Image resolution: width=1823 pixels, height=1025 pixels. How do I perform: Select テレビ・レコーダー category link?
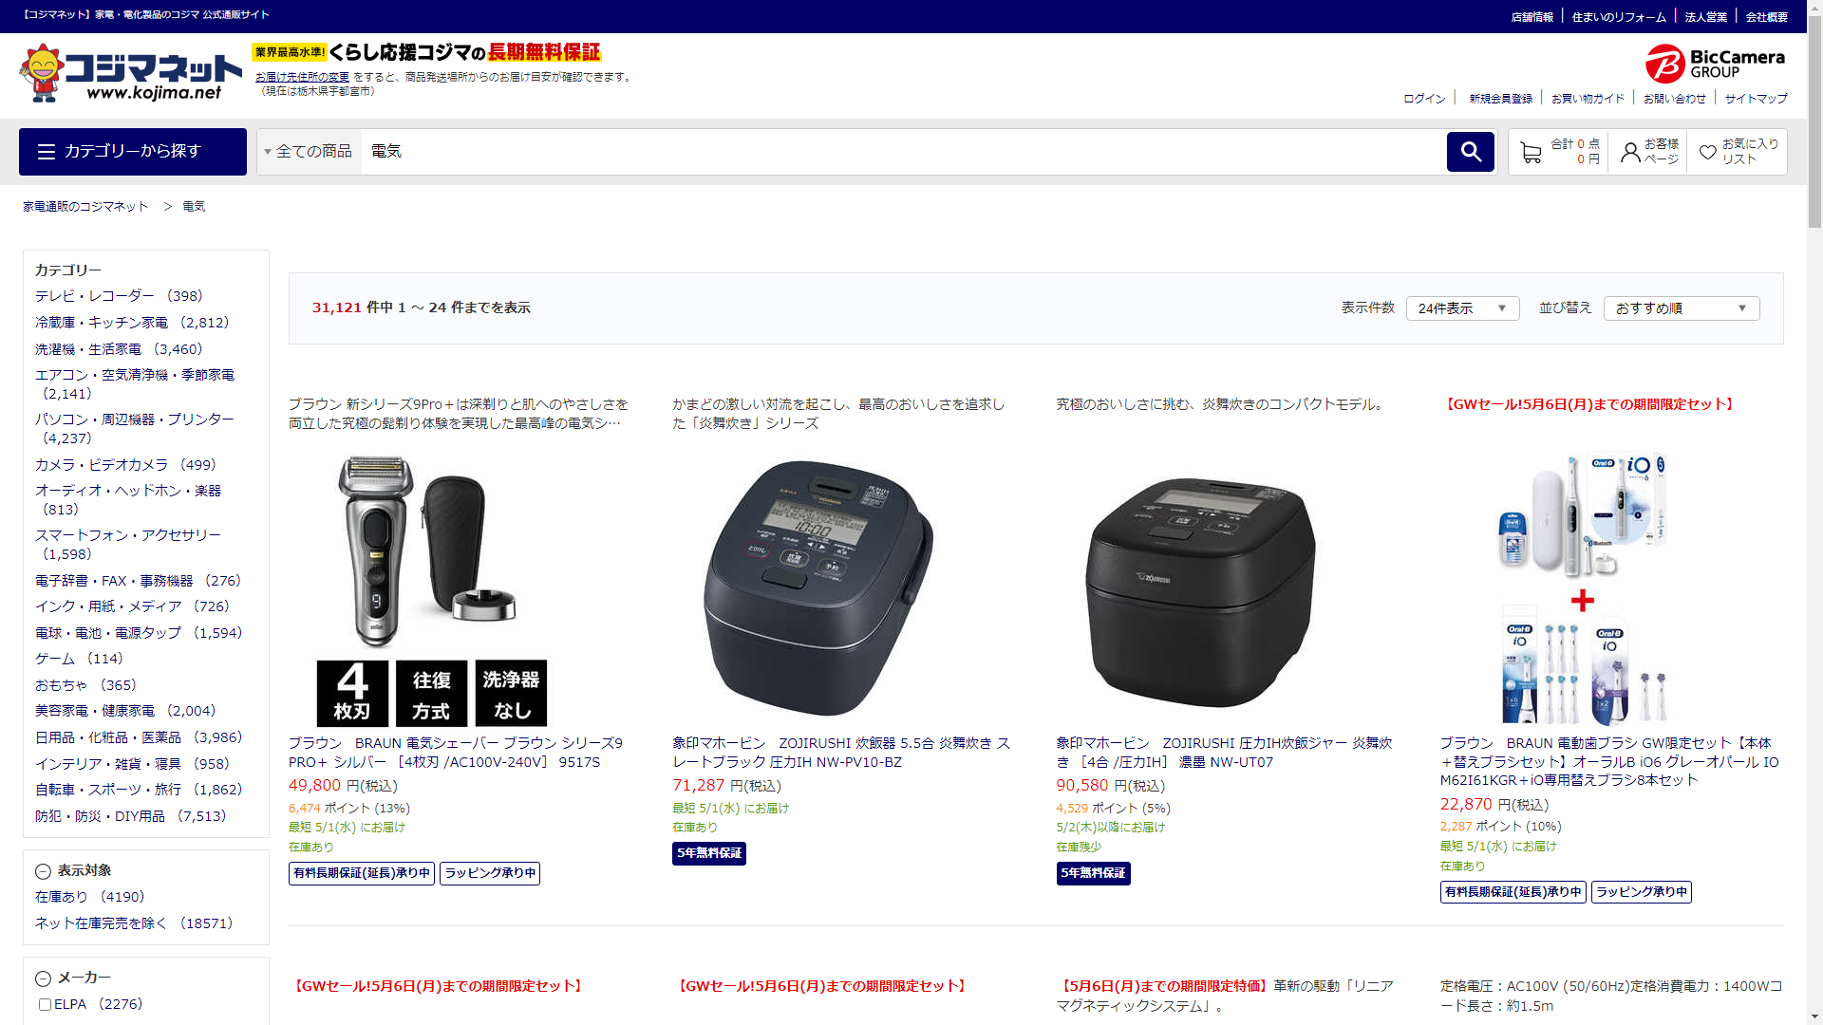(95, 296)
